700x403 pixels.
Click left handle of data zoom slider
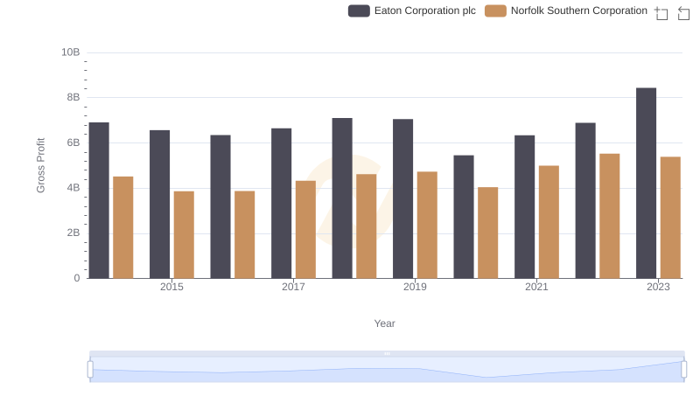[90, 370]
